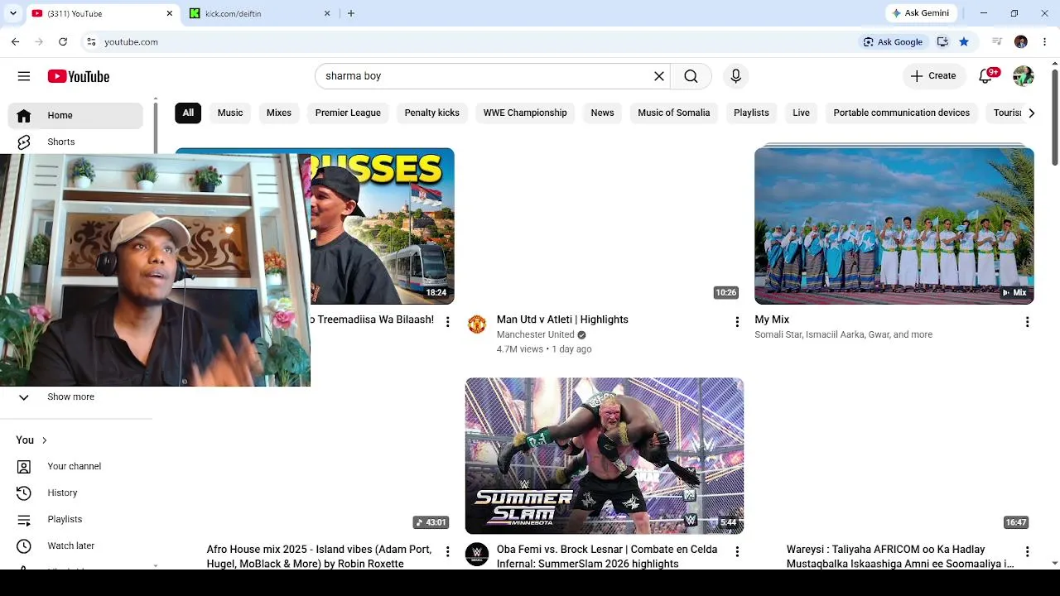Image resolution: width=1060 pixels, height=596 pixels.
Task: Open the Wareysi Taliyaha AFRICOM video title
Action: click(900, 556)
